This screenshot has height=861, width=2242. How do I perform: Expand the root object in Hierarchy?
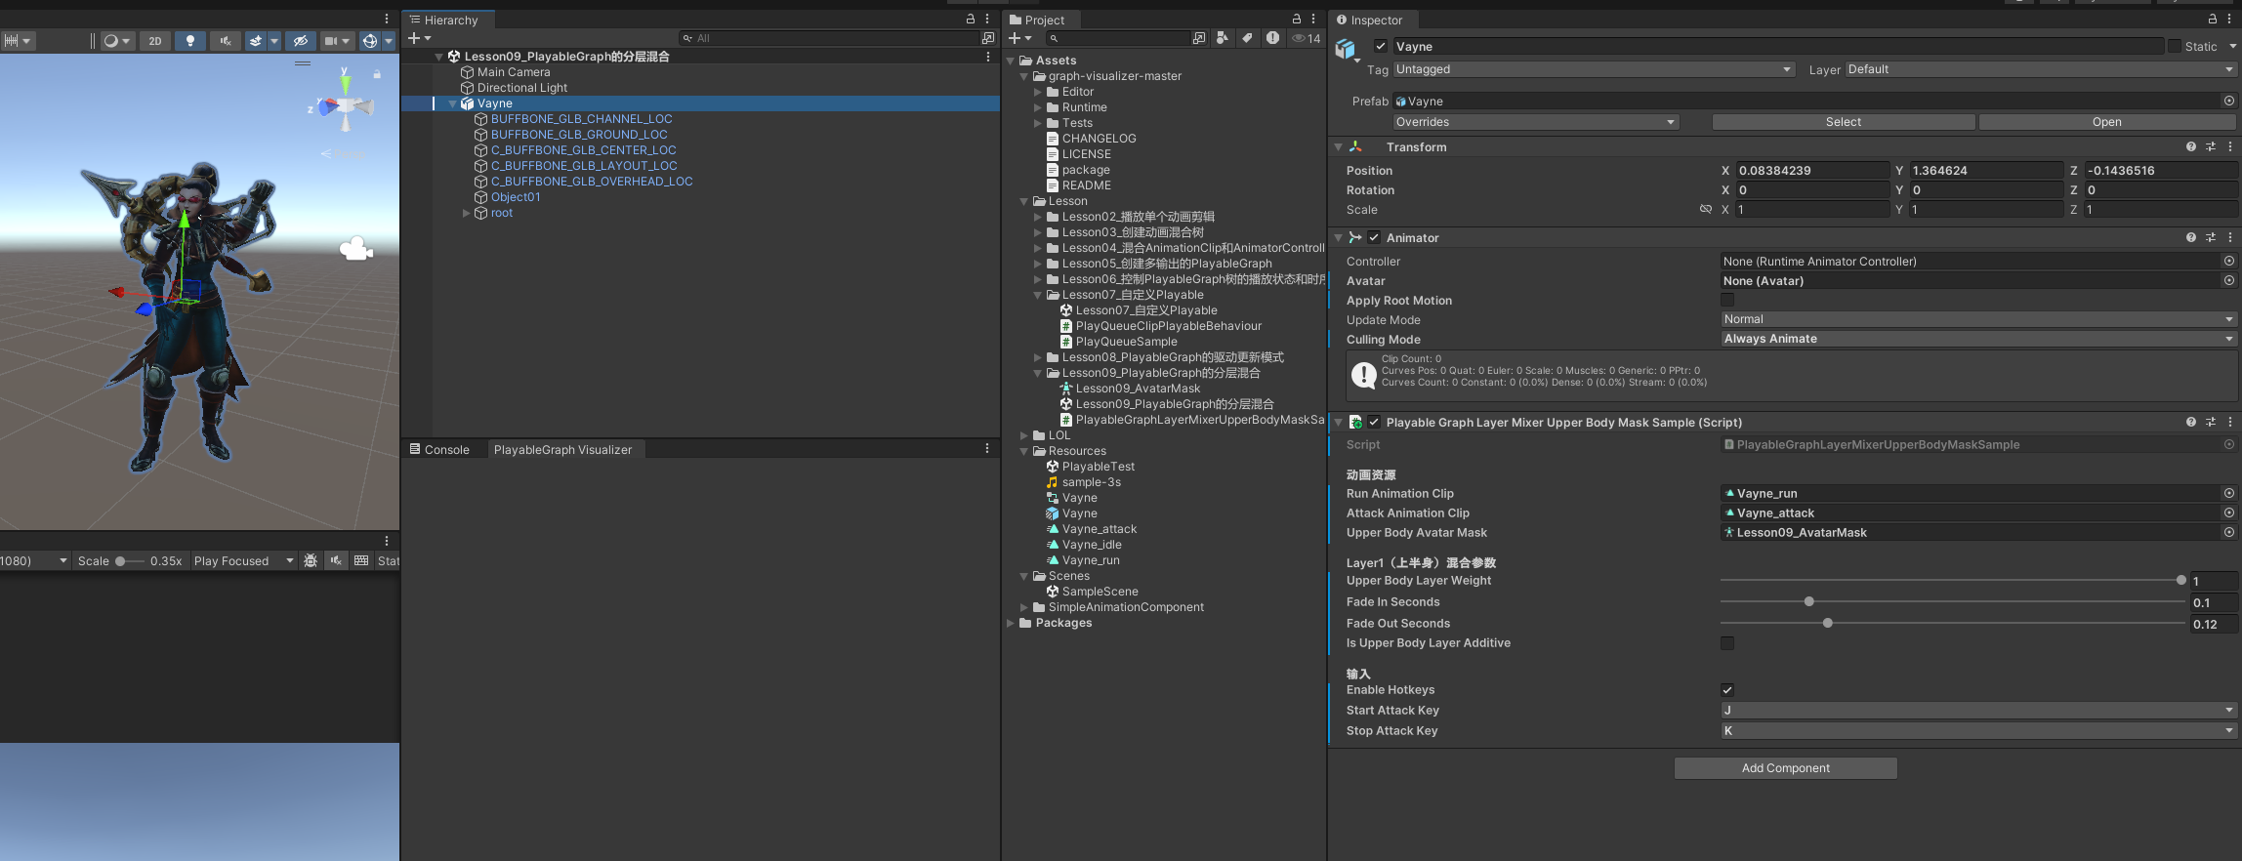(x=467, y=213)
